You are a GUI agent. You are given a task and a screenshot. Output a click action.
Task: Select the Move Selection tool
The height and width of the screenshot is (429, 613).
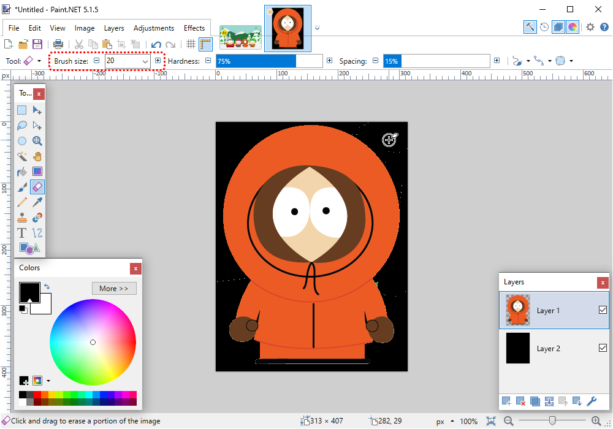tap(37, 126)
